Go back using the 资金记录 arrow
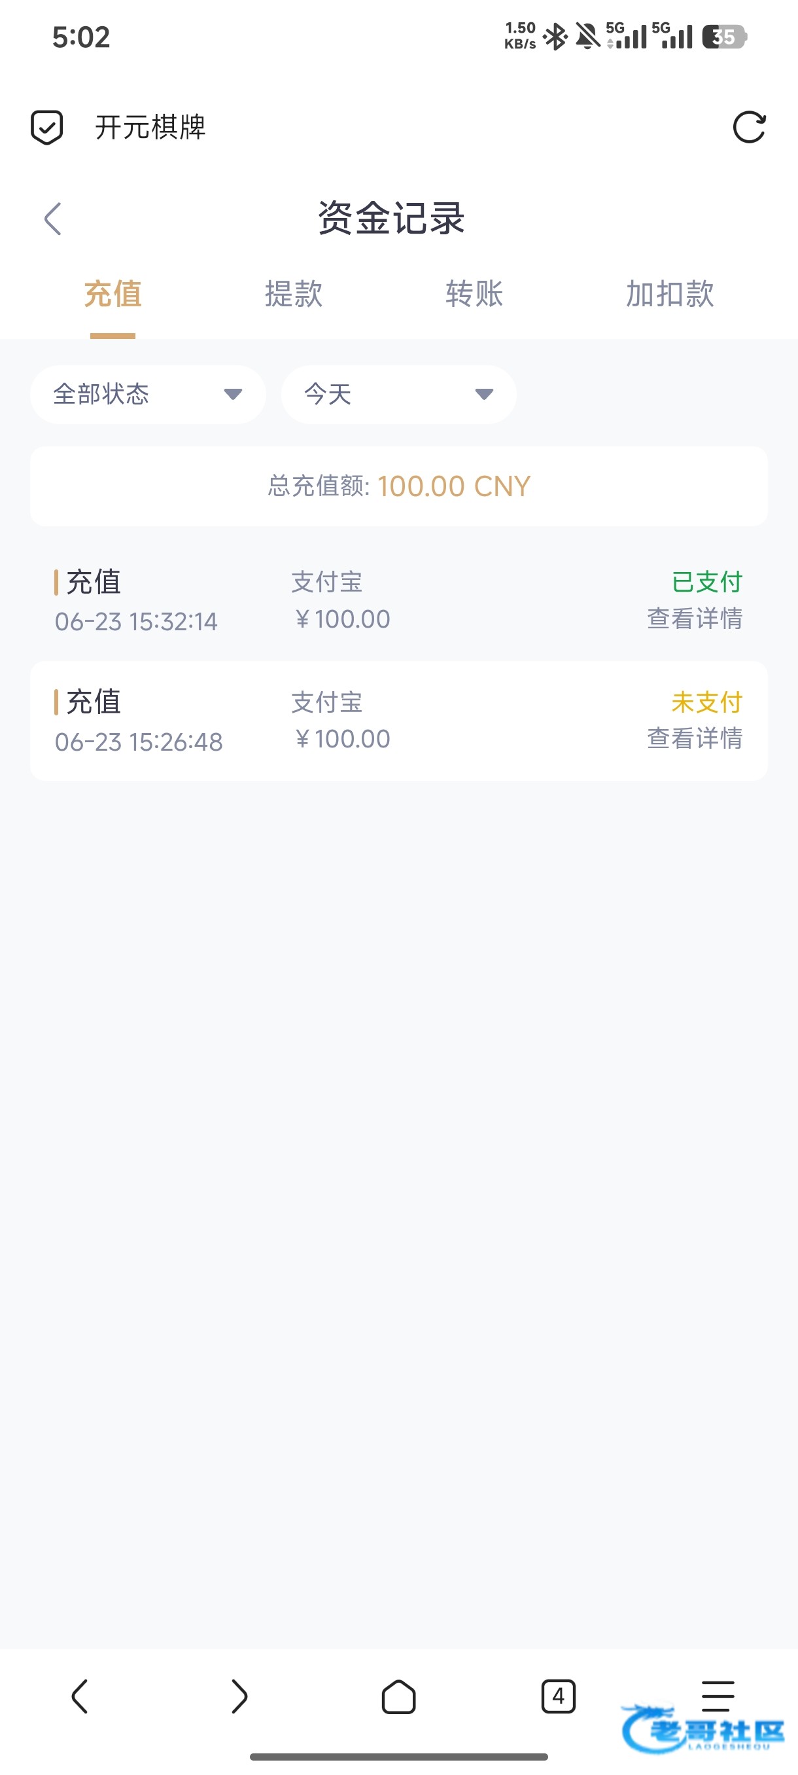Viewport: 798px width, 1775px height. point(53,219)
